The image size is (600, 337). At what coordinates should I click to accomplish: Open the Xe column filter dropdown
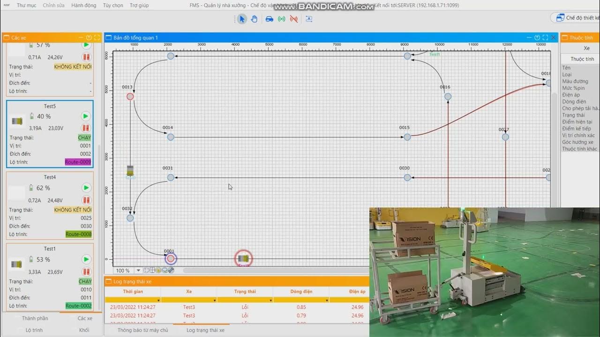(214, 300)
